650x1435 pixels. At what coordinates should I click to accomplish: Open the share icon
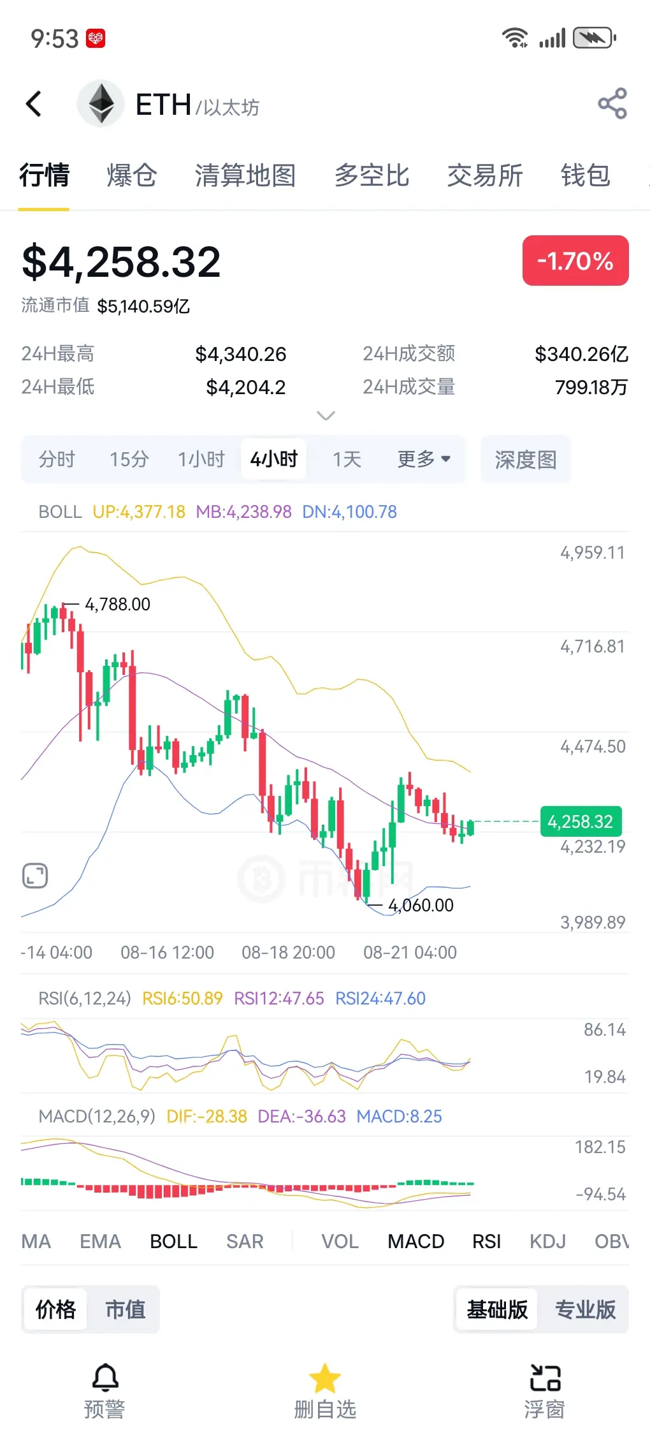[612, 103]
